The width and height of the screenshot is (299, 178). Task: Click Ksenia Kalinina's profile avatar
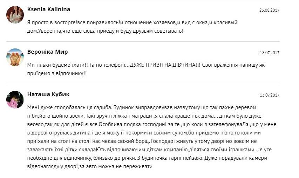[15, 14]
